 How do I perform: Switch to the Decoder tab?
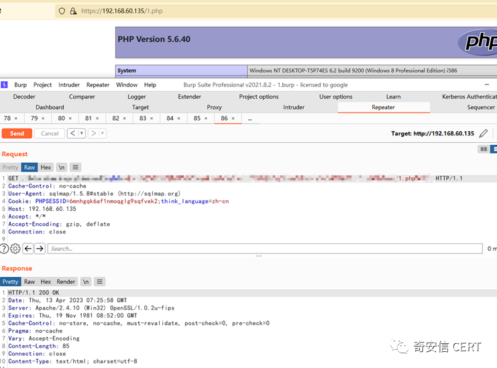click(24, 97)
